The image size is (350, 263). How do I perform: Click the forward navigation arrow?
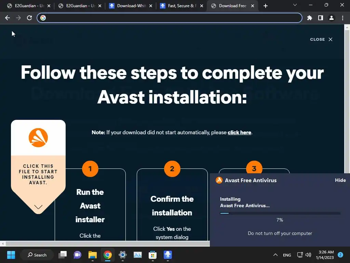coord(18,18)
